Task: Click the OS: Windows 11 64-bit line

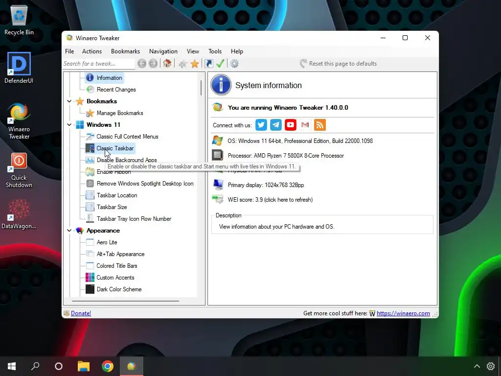Action: 300,141
